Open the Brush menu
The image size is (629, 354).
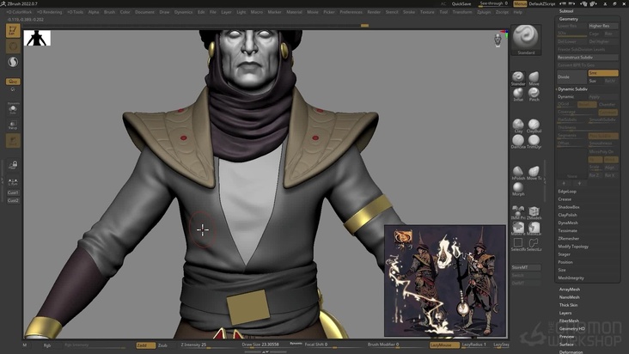point(109,12)
